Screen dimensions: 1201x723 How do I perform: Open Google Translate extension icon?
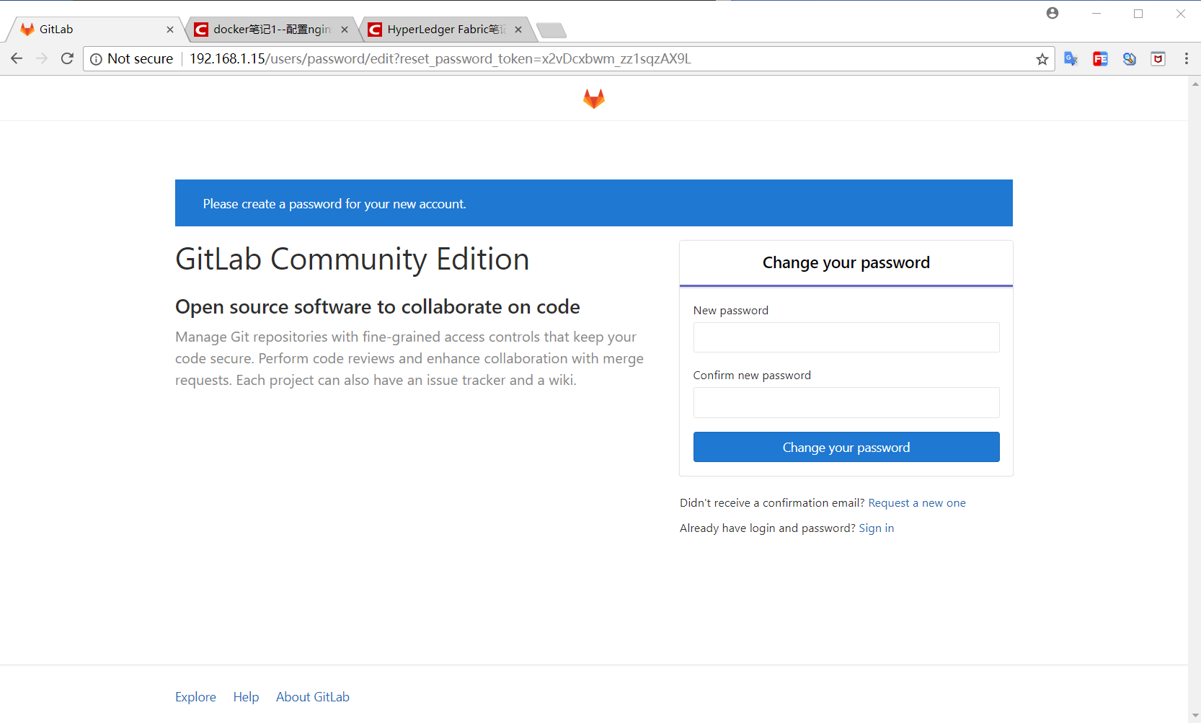click(x=1071, y=59)
